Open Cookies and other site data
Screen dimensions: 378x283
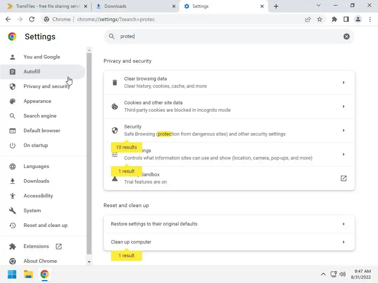229,106
